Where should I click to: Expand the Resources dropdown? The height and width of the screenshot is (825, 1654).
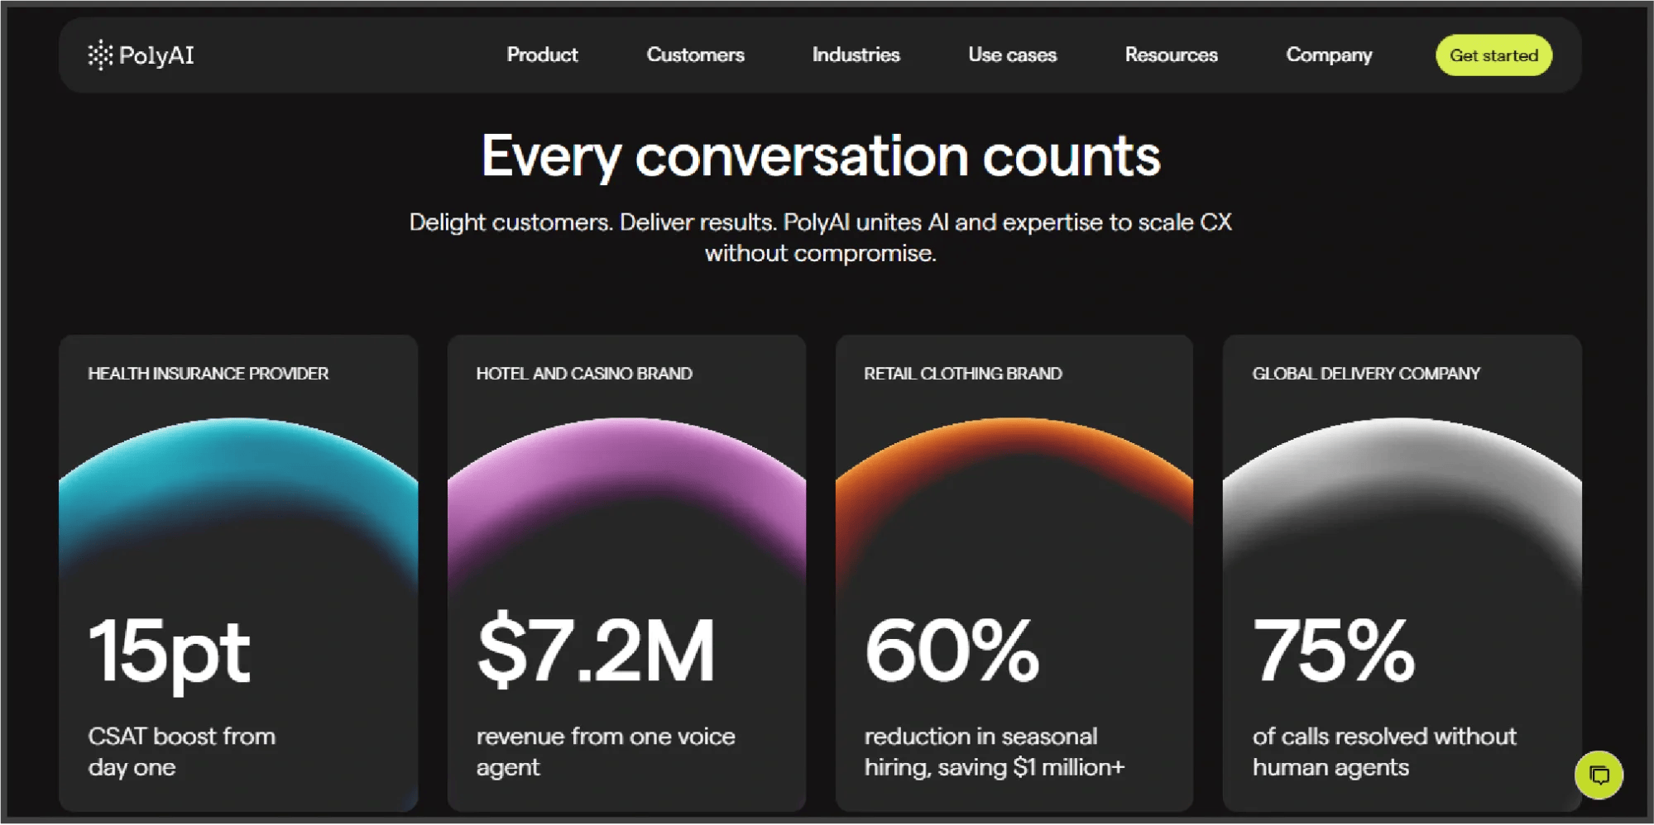coord(1170,55)
